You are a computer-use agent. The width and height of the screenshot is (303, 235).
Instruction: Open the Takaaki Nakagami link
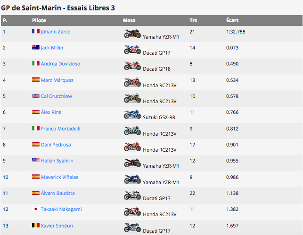click(61, 209)
